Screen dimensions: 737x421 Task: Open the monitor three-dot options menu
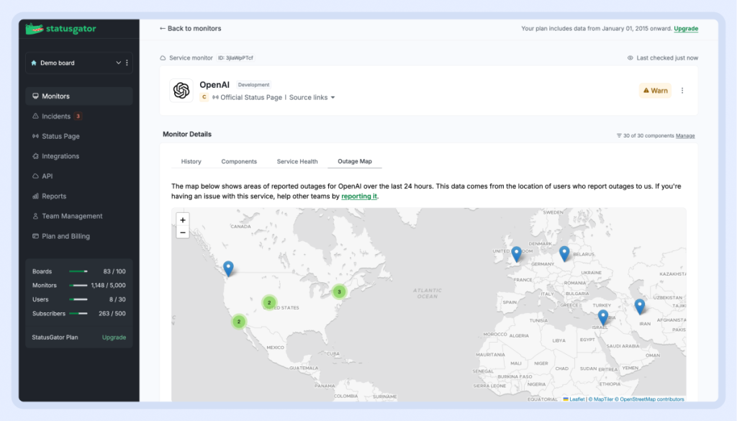pos(682,91)
